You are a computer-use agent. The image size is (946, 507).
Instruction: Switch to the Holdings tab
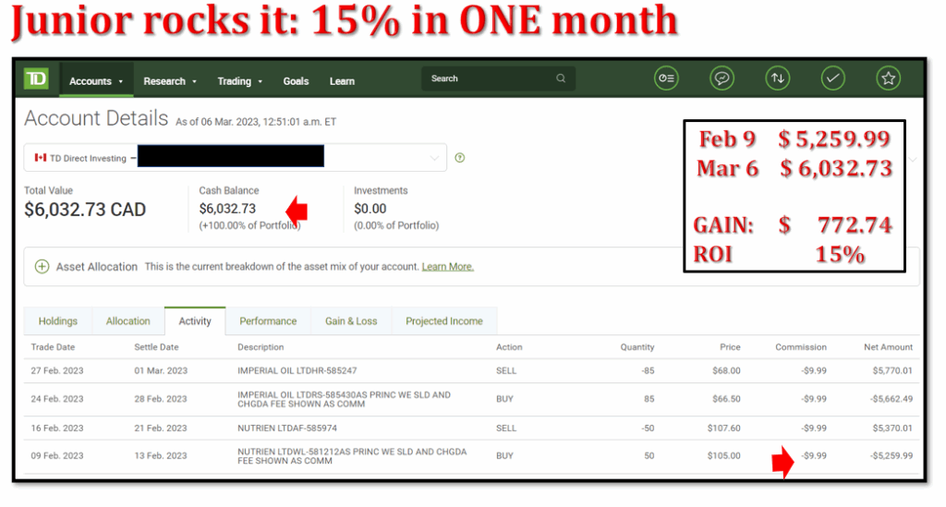point(58,321)
